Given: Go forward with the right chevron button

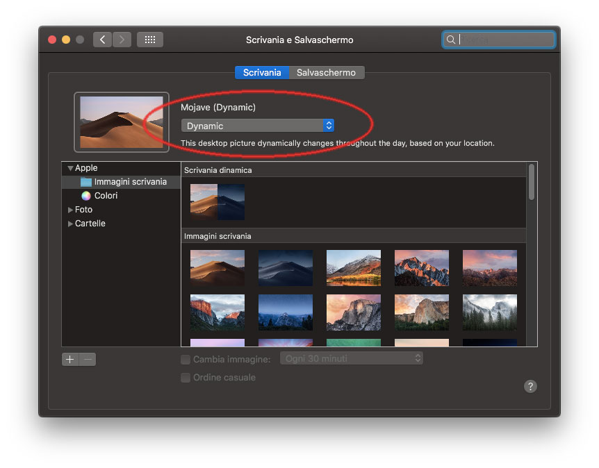Looking at the screenshot, I should (x=122, y=40).
